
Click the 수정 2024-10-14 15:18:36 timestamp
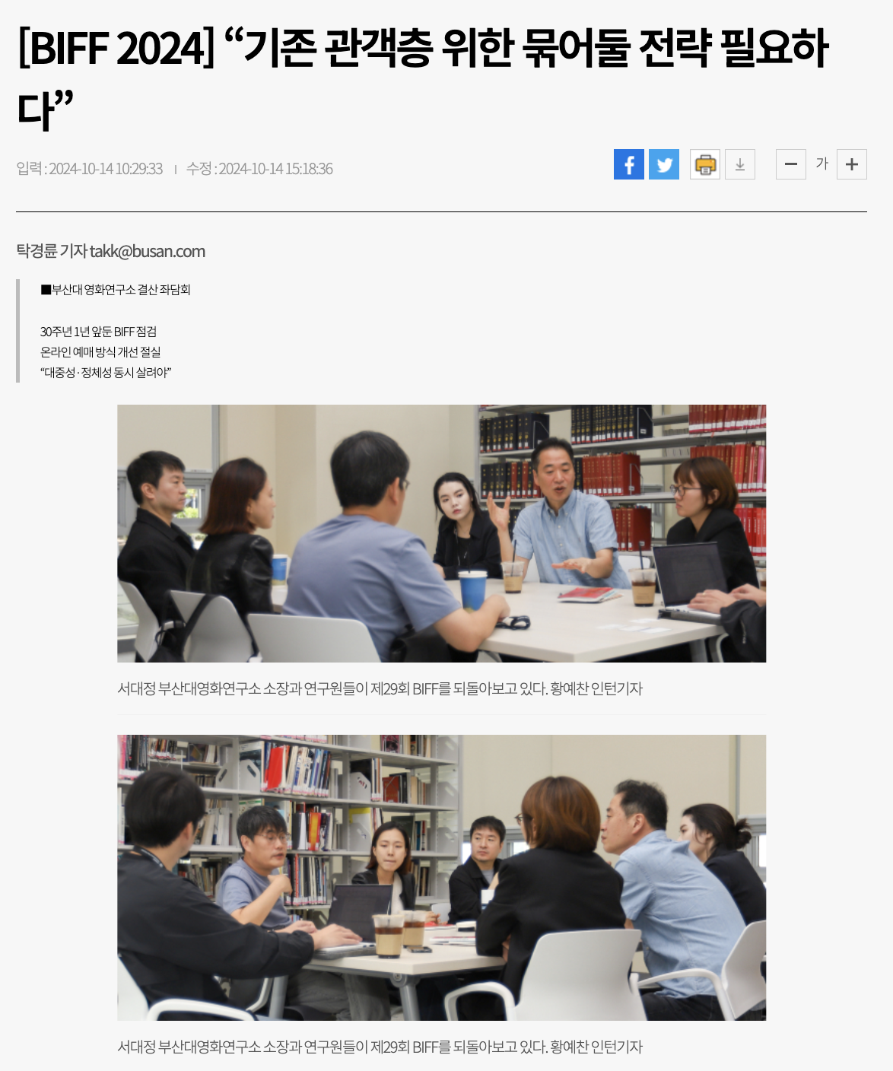click(x=259, y=169)
